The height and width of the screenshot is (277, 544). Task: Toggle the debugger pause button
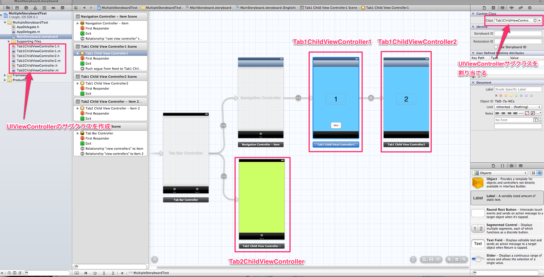pos(86,273)
